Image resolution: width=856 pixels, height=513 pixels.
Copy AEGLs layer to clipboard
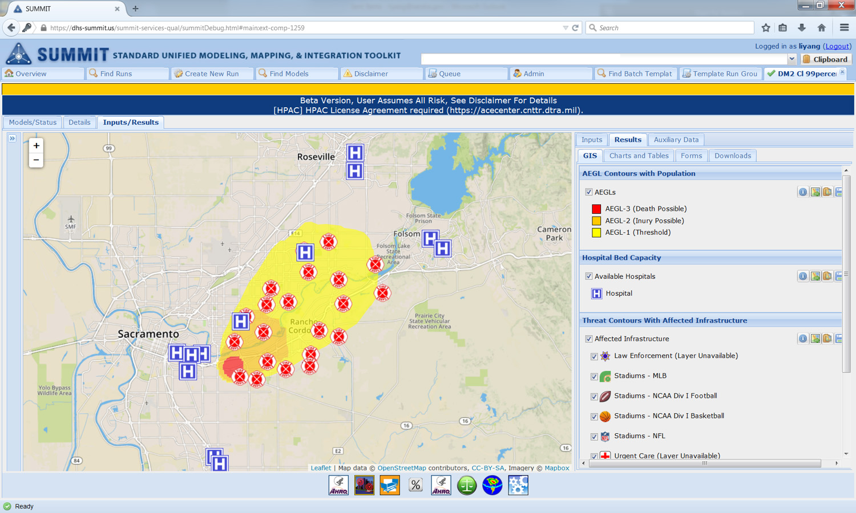point(827,192)
